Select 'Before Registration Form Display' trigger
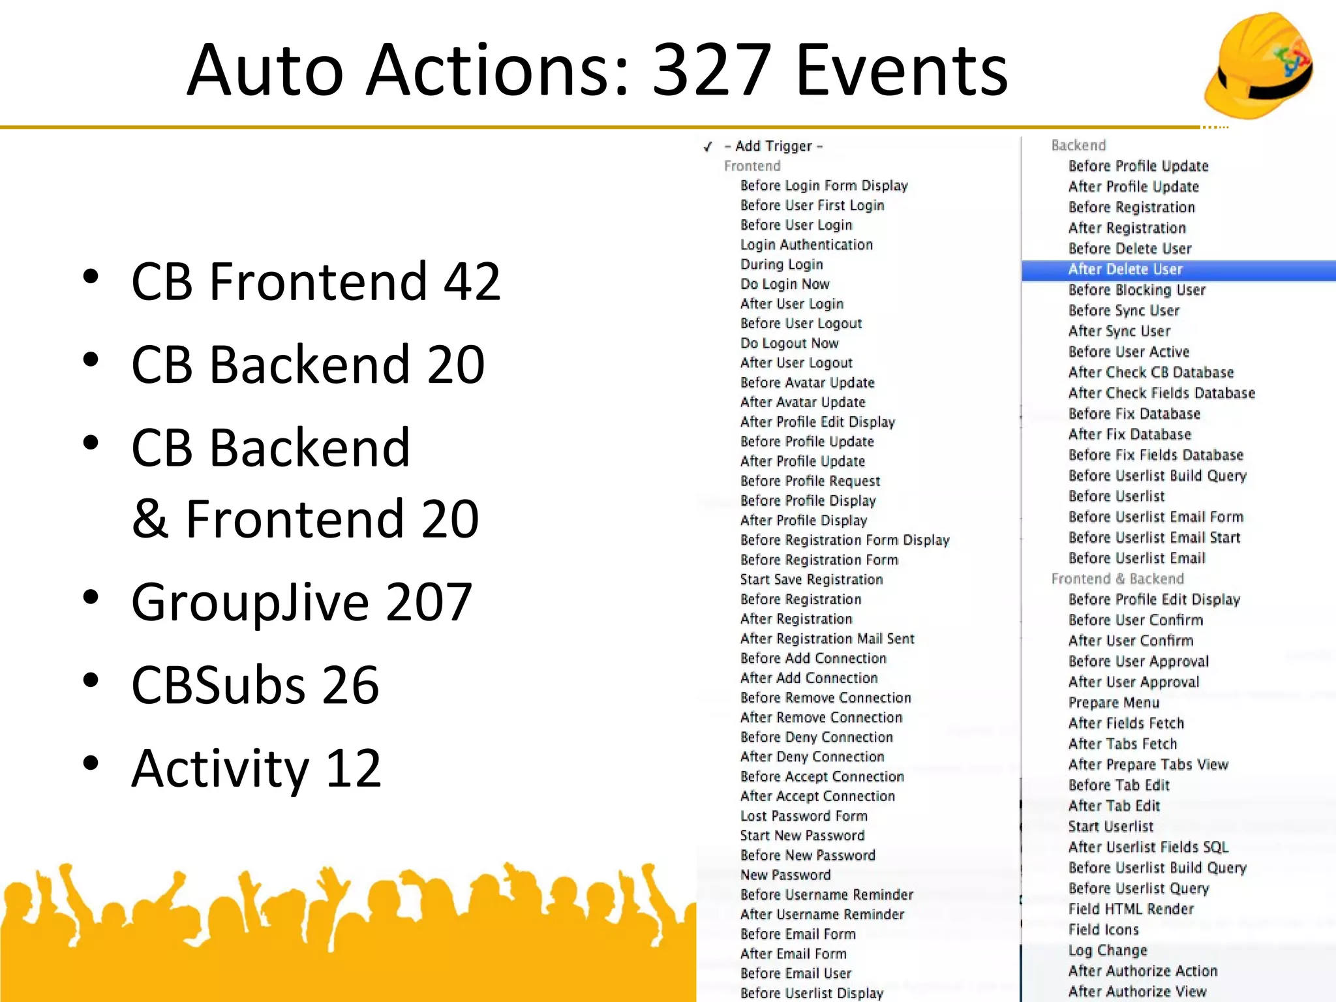 845,540
